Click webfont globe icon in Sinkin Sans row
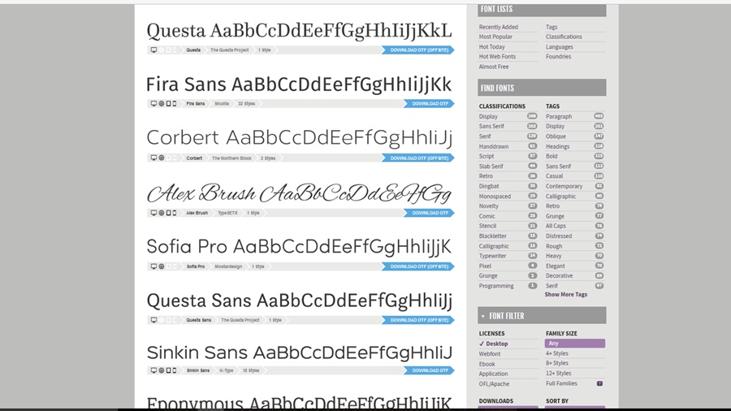Screen dimensions: 731x411 162,370
